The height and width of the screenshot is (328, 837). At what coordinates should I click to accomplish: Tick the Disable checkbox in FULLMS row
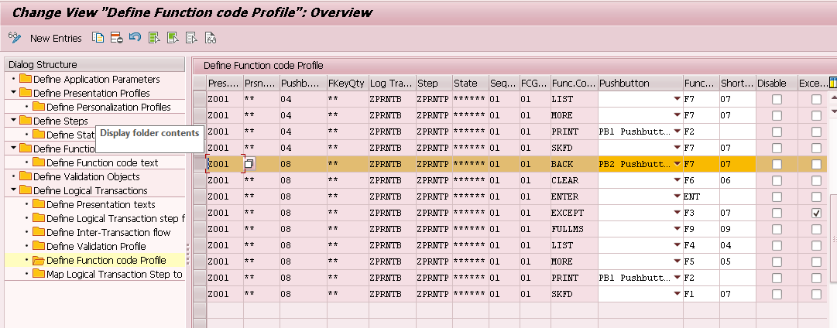coord(777,229)
